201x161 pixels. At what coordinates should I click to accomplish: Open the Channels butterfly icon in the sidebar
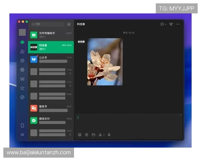22,79
